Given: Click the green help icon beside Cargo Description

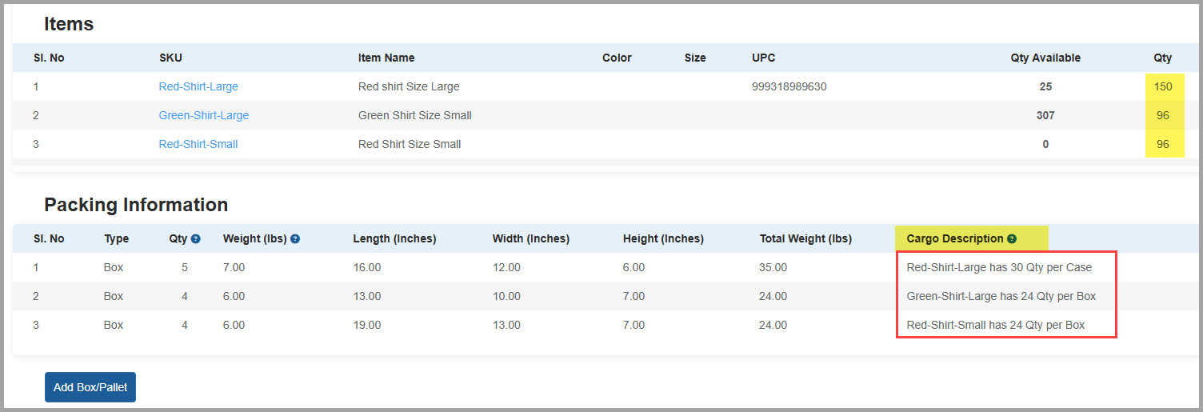Looking at the screenshot, I should coord(1012,238).
